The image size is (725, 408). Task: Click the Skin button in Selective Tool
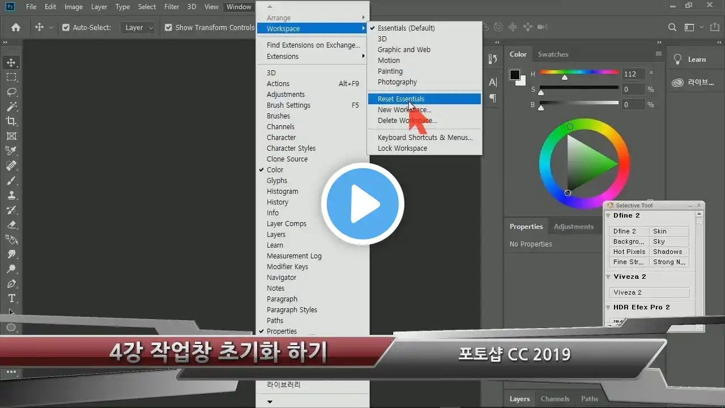(x=669, y=231)
